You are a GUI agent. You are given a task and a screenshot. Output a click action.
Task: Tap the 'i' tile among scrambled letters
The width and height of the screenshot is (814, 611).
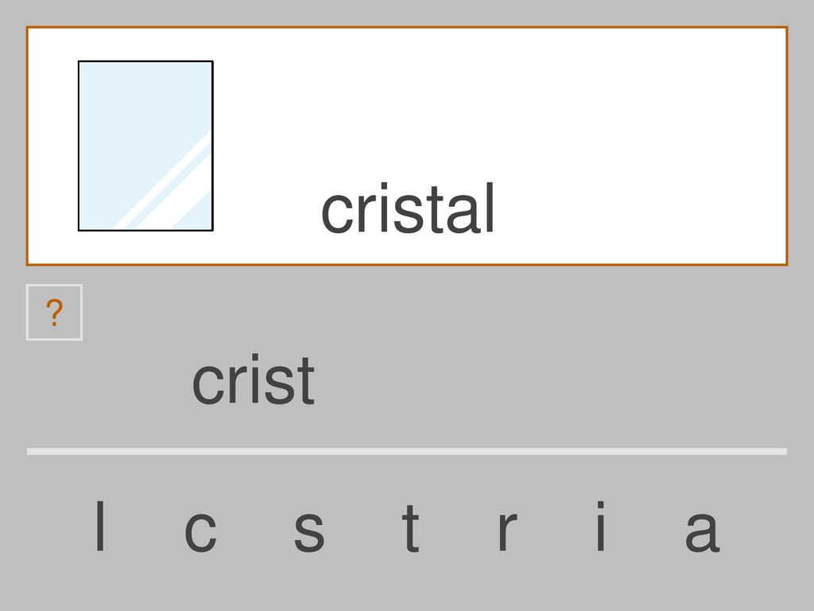point(601,525)
